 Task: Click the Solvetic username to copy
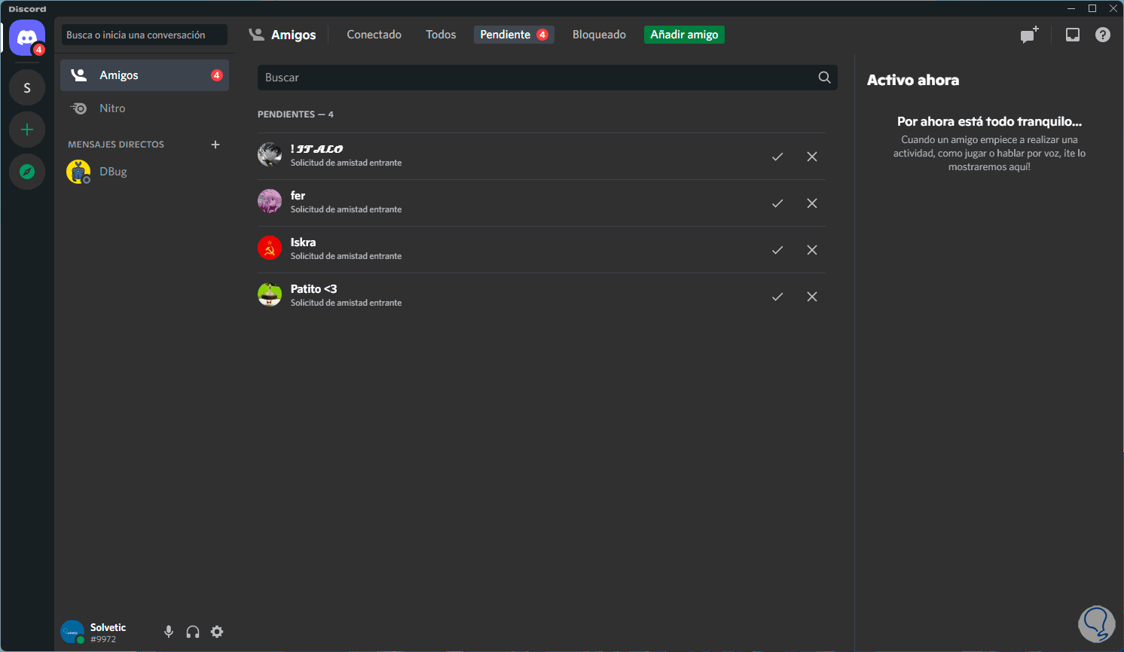[x=108, y=627]
